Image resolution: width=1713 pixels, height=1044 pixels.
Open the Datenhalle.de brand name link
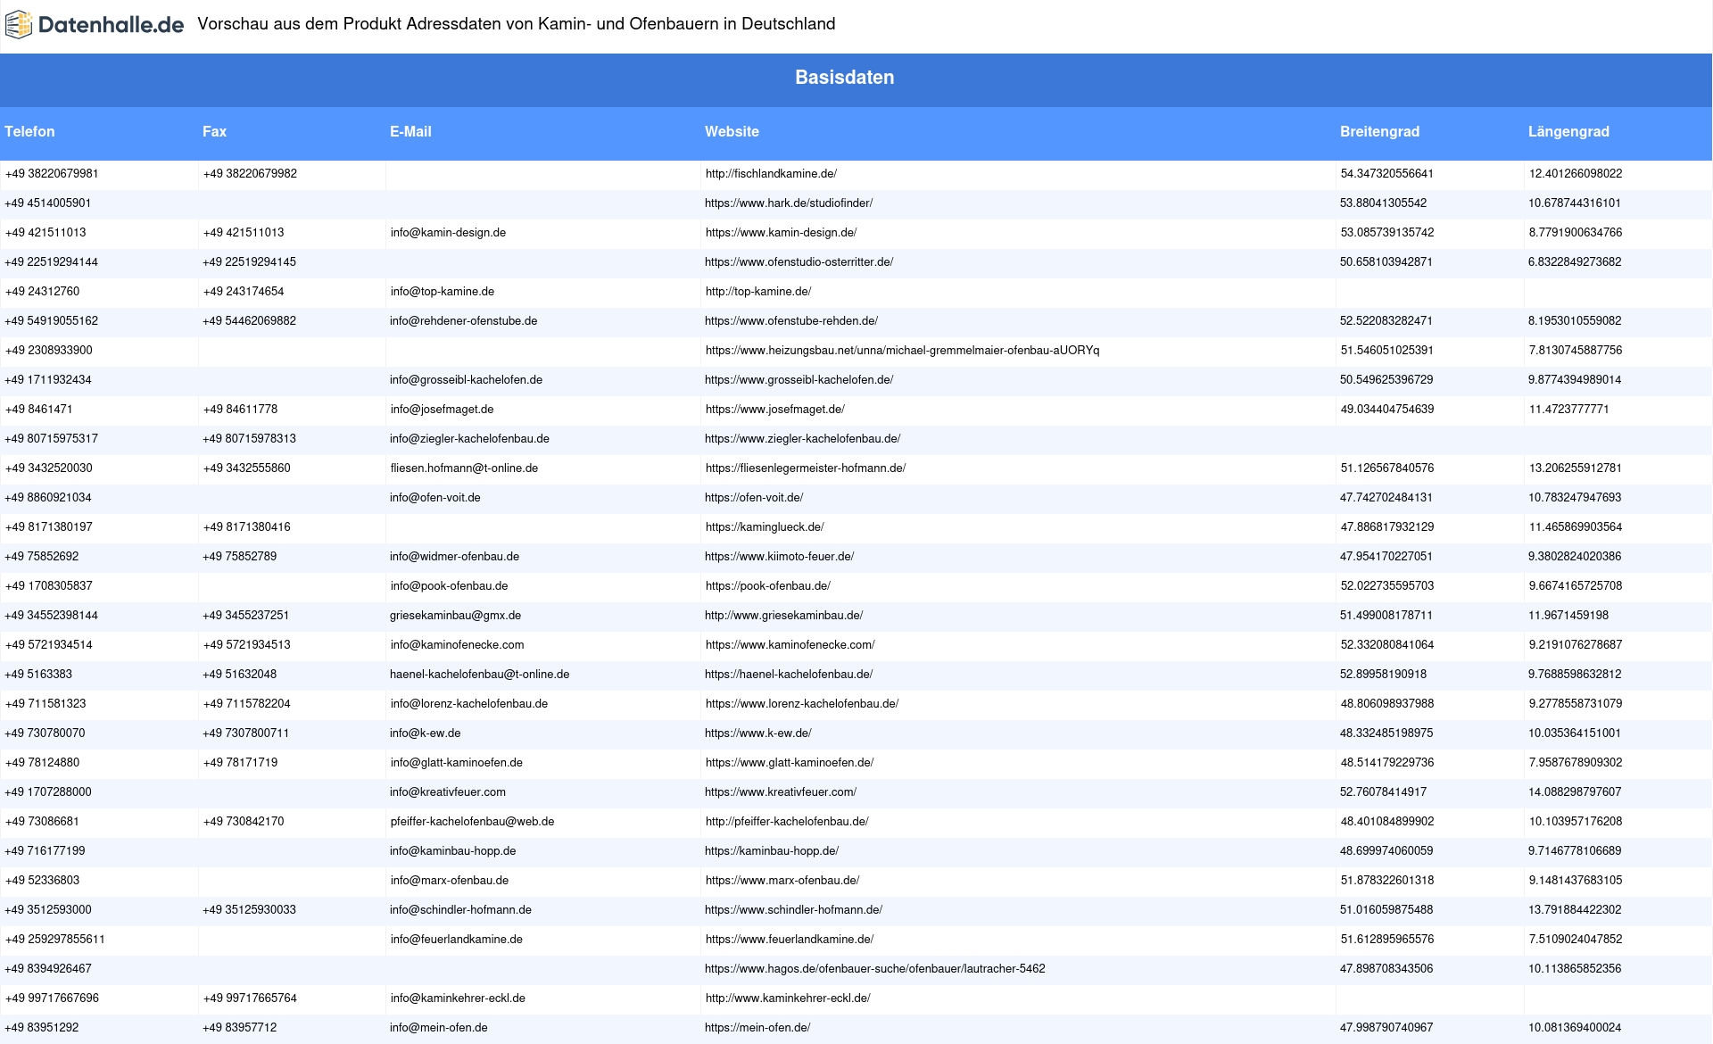pyautogui.click(x=111, y=25)
